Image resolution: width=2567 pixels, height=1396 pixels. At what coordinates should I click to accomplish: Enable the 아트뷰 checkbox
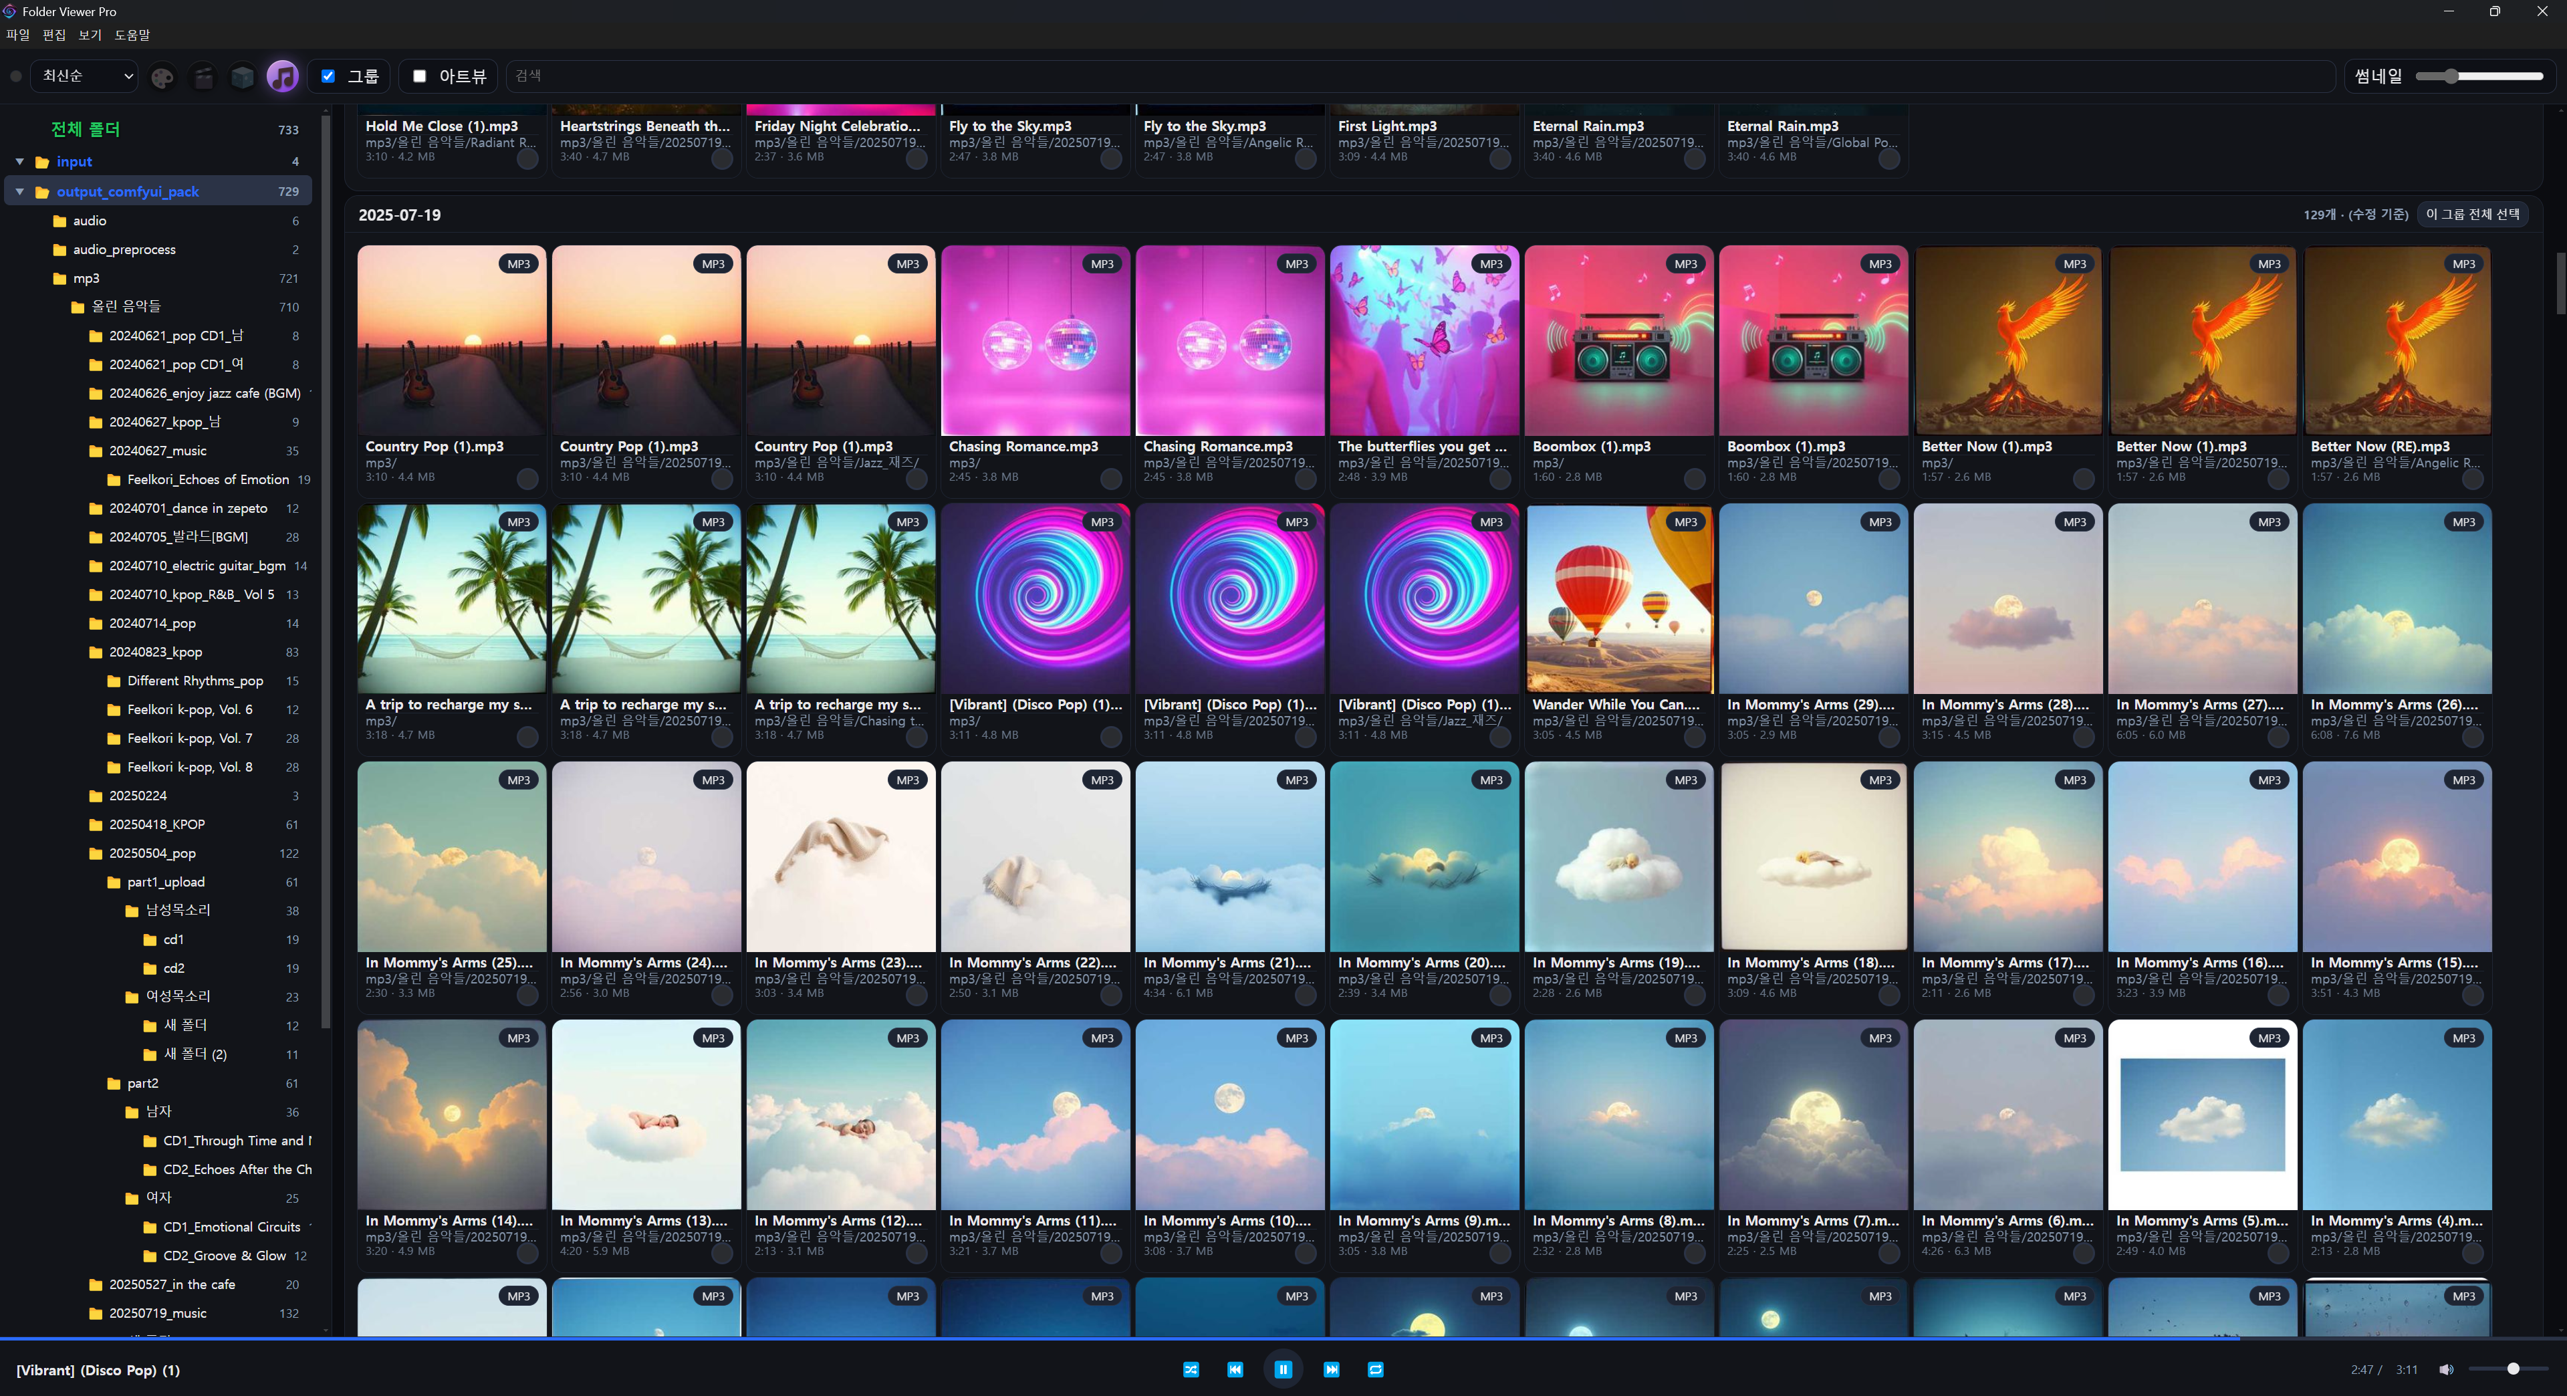(420, 76)
